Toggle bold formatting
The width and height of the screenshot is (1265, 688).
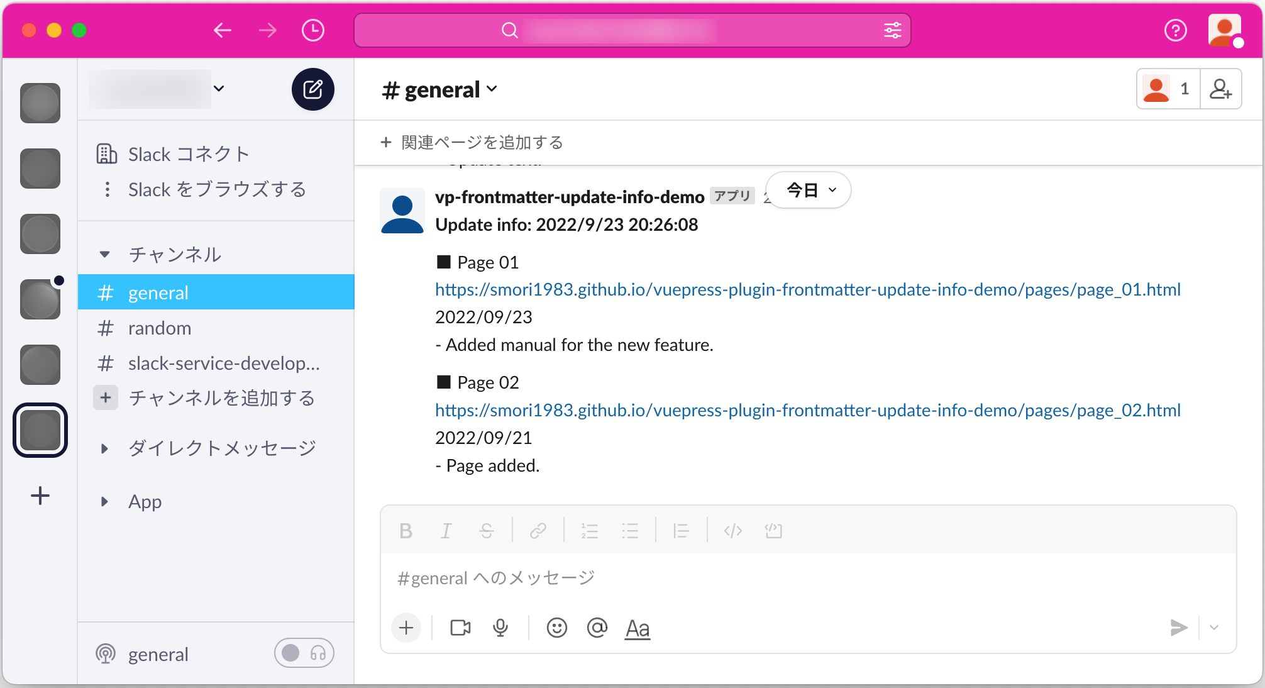pyautogui.click(x=406, y=531)
